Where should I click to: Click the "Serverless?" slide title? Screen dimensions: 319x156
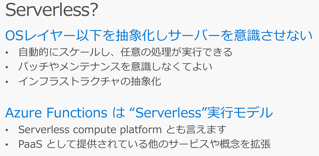(52, 11)
